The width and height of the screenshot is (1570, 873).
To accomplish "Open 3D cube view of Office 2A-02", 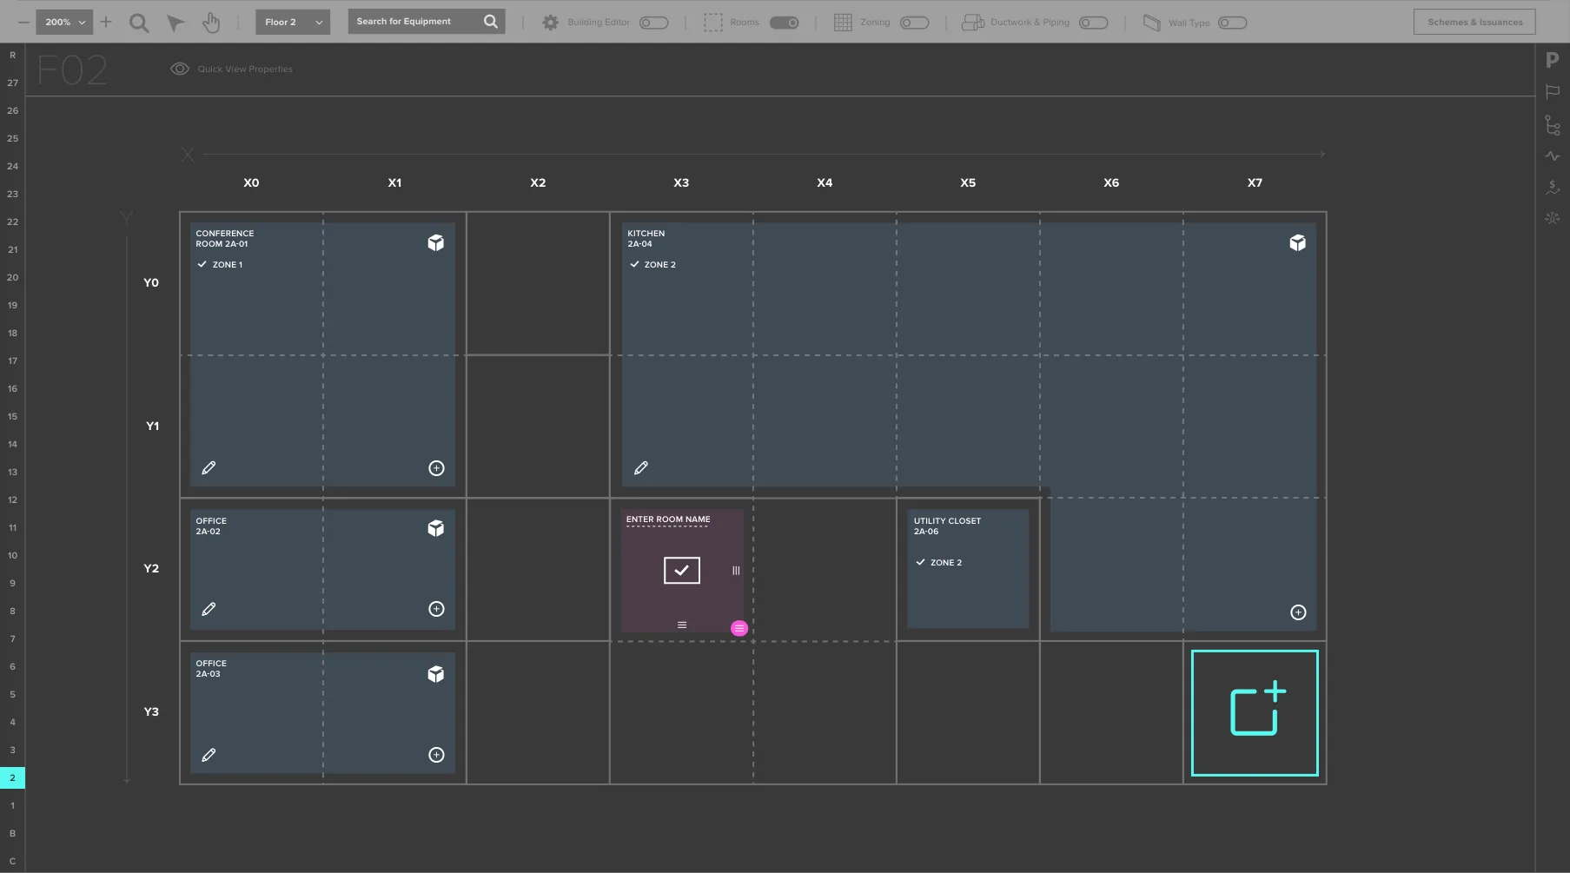I will click(436, 528).
